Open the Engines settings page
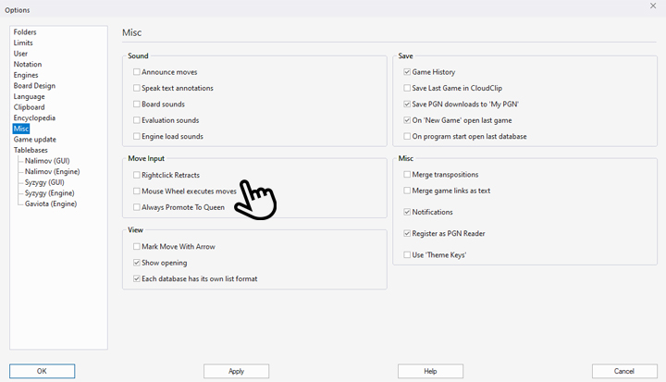This screenshot has height=382, width=666. [x=27, y=75]
